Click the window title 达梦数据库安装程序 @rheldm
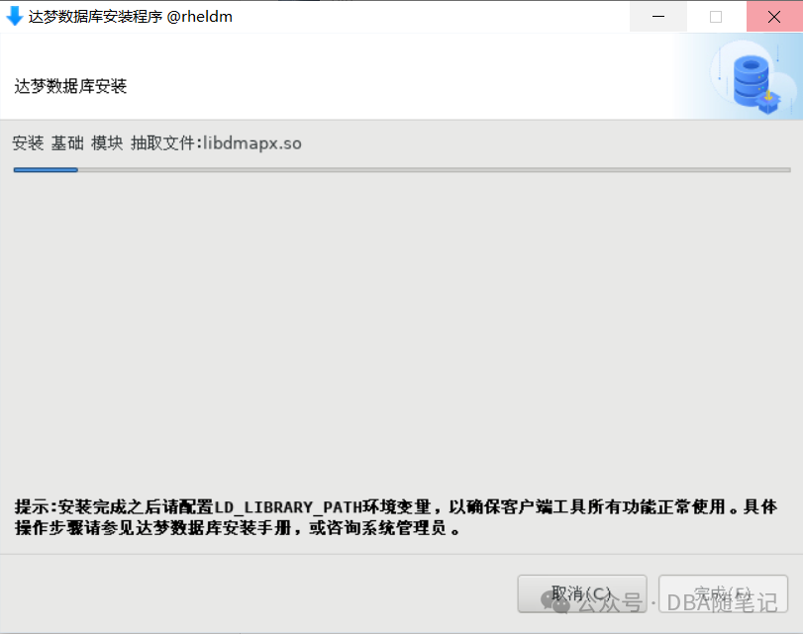Viewport: 803px width, 634px height. [131, 17]
